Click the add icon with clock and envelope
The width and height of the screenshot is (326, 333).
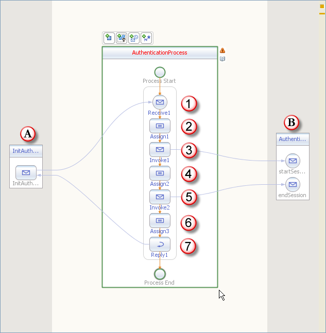[134, 38]
